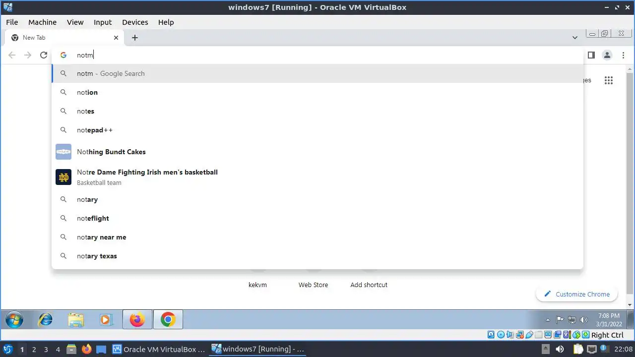This screenshot has height=357, width=635.
Task: Click the VirtualBox audio indicator
Action: point(510,335)
